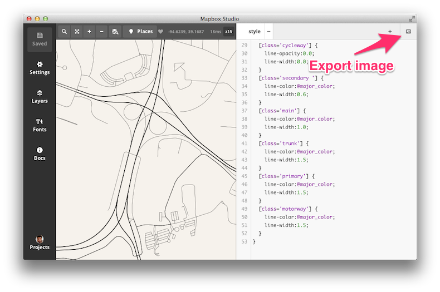Click the green zoom window button
The height and width of the screenshot is (292, 440).
point(45,19)
